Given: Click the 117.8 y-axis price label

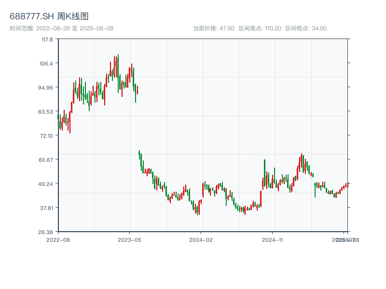Looking at the screenshot, I should 47,39.
